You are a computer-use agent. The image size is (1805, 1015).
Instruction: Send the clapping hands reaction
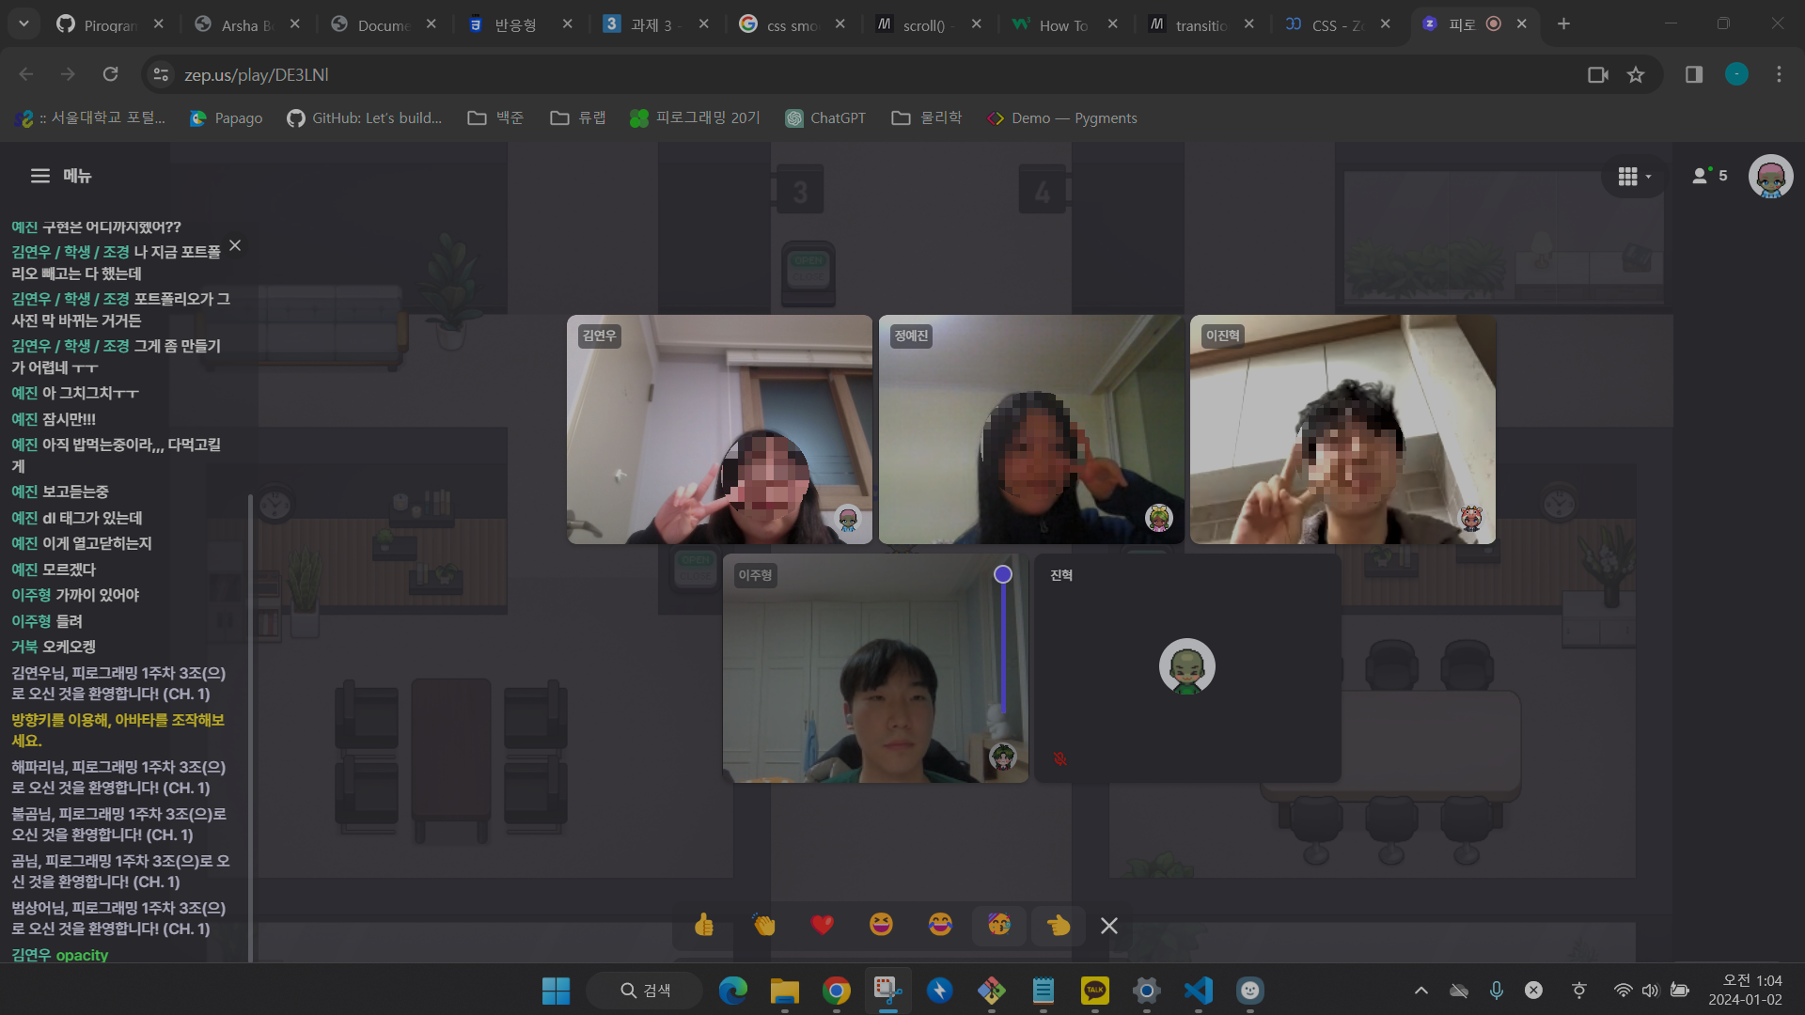(763, 926)
